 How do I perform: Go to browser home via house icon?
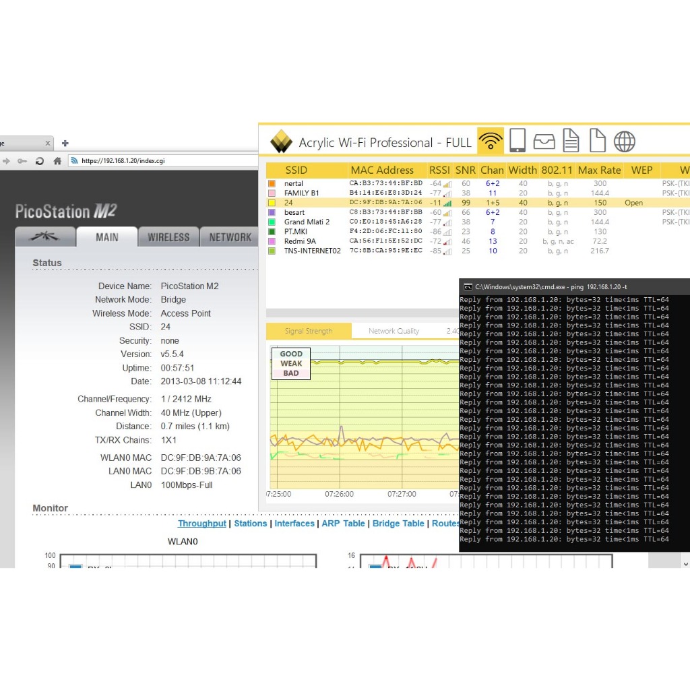coord(57,161)
